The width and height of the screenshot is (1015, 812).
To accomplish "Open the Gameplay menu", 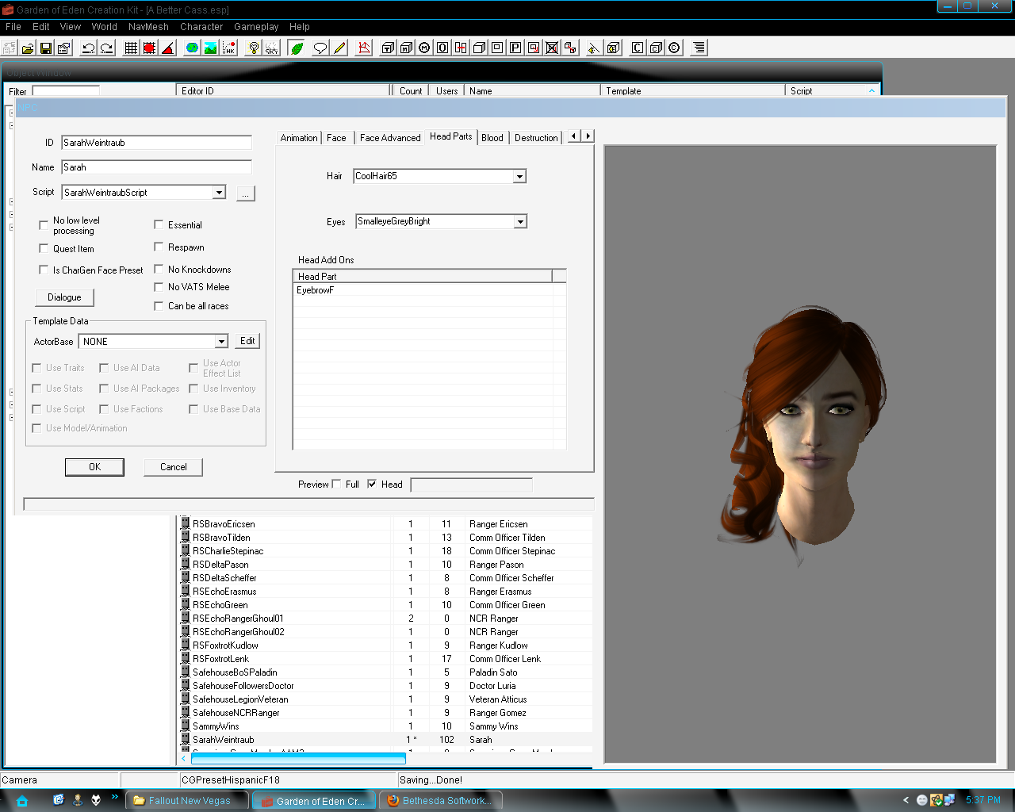I will 256,26.
